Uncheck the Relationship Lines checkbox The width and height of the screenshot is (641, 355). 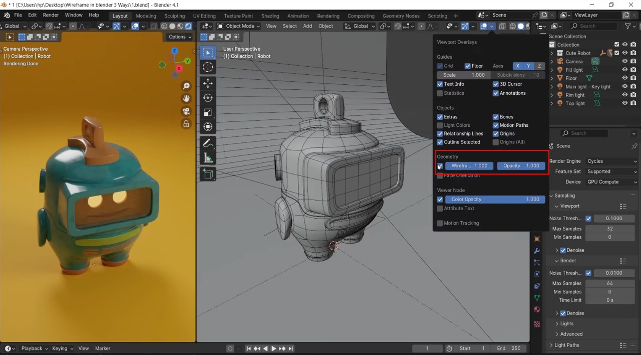pos(440,134)
